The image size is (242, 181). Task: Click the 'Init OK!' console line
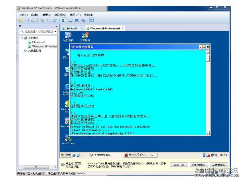77,93
